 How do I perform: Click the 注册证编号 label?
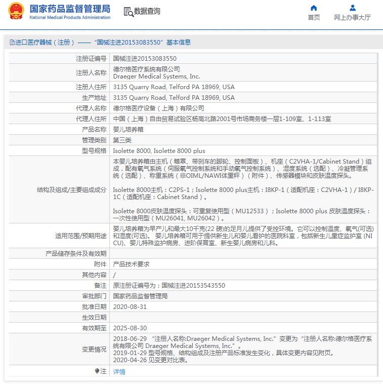(91, 58)
